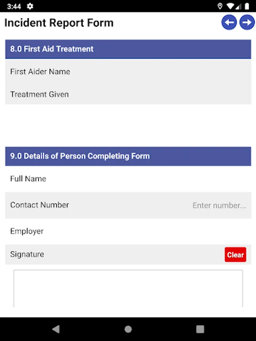The width and height of the screenshot is (256, 341).
Task: Tap the Android home circle button
Action: click(x=128, y=329)
